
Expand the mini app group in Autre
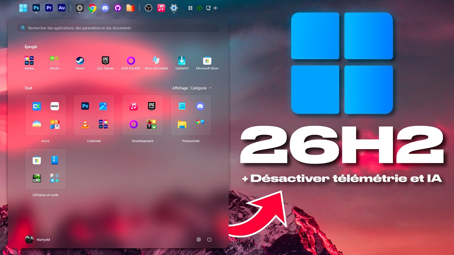click(55, 124)
